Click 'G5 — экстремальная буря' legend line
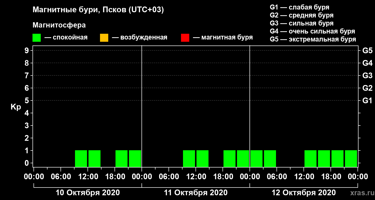This screenshot has width=375, height=200. pyautogui.click(x=313, y=39)
